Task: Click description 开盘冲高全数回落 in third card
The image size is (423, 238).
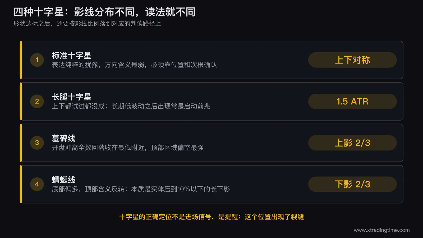Action: point(128,148)
